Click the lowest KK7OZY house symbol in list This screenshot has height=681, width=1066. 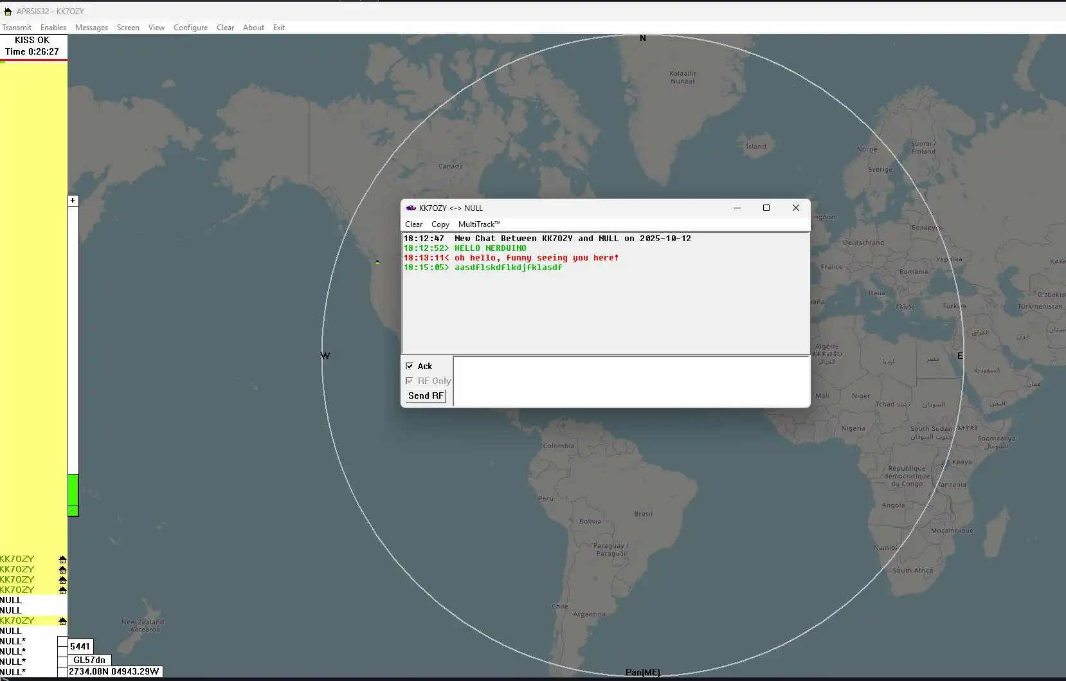coord(62,621)
